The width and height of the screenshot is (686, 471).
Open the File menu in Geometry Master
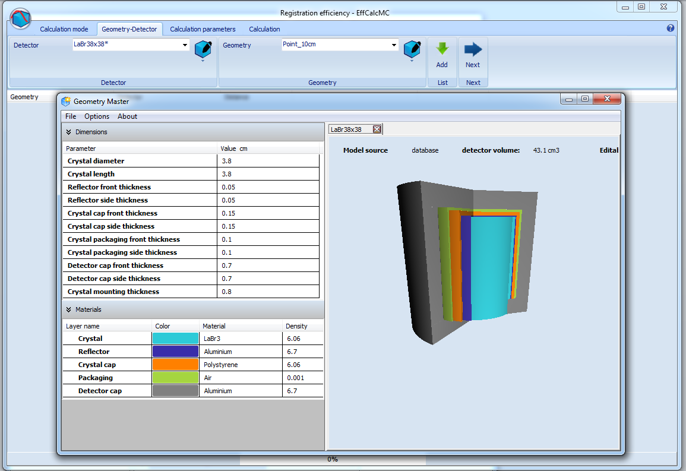[x=71, y=116]
